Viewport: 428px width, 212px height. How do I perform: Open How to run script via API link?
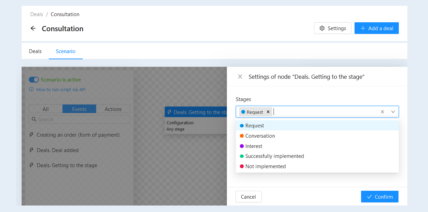(61, 89)
